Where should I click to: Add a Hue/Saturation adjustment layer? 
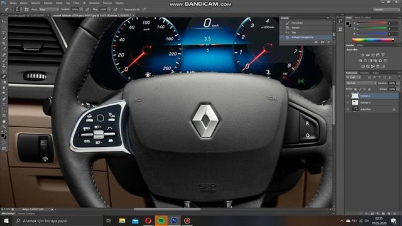tap(360, 61)
